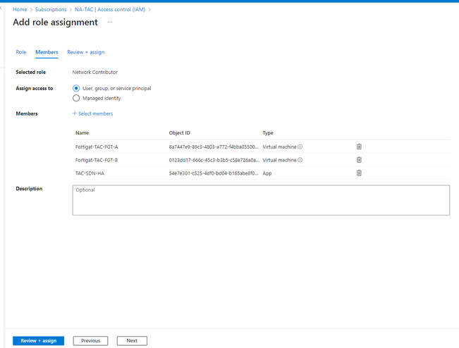Image resolution: width=459 pixels, height=348 pixels.
Task: Delete the Fortigat-TAC-FGT-A member row
Action: [x=359, y=147]
